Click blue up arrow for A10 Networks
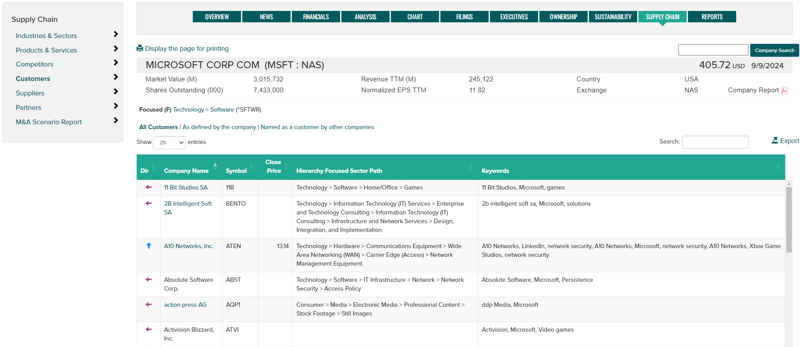The height and width of the screenshot is (347, 805). click(x=149, y=246)
